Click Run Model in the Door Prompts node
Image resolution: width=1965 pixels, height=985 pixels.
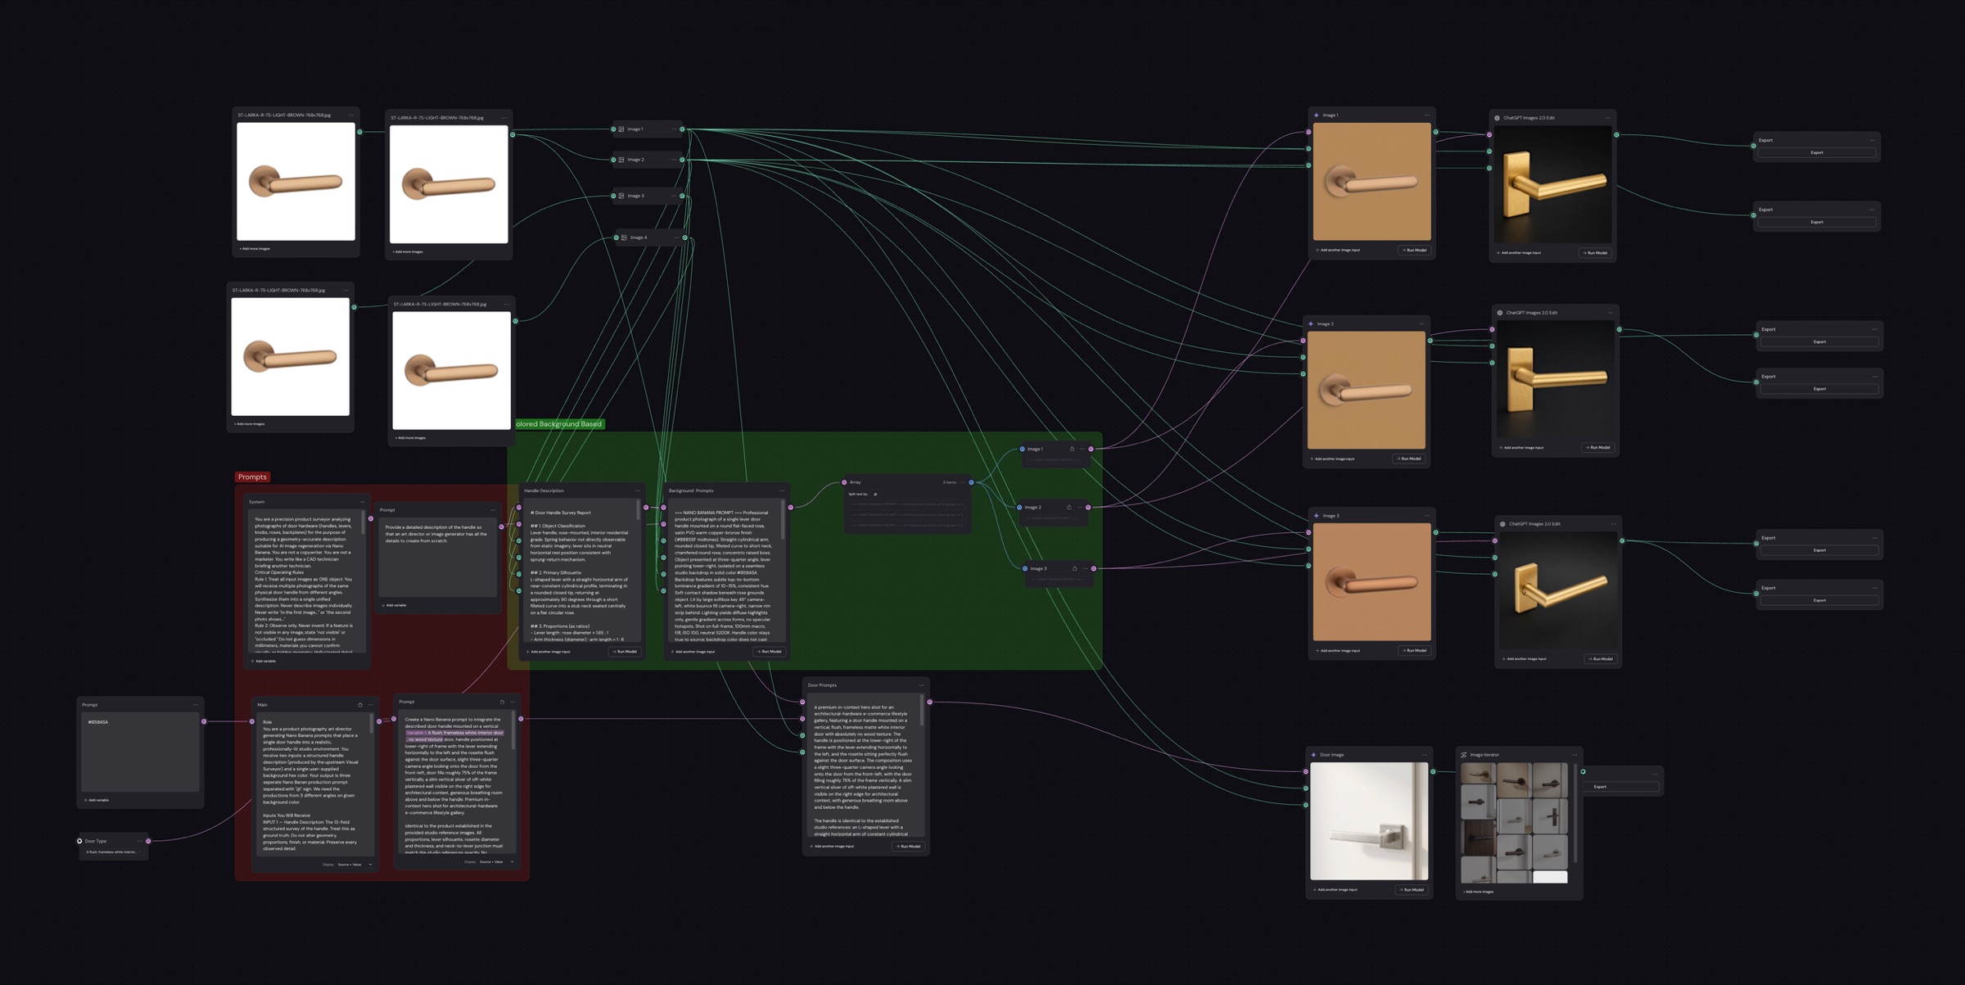pos(909,847)
